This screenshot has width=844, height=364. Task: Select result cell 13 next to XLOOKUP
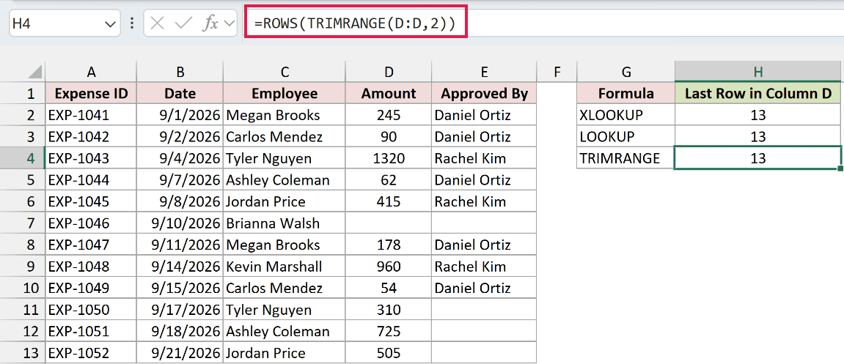(758, 115)
